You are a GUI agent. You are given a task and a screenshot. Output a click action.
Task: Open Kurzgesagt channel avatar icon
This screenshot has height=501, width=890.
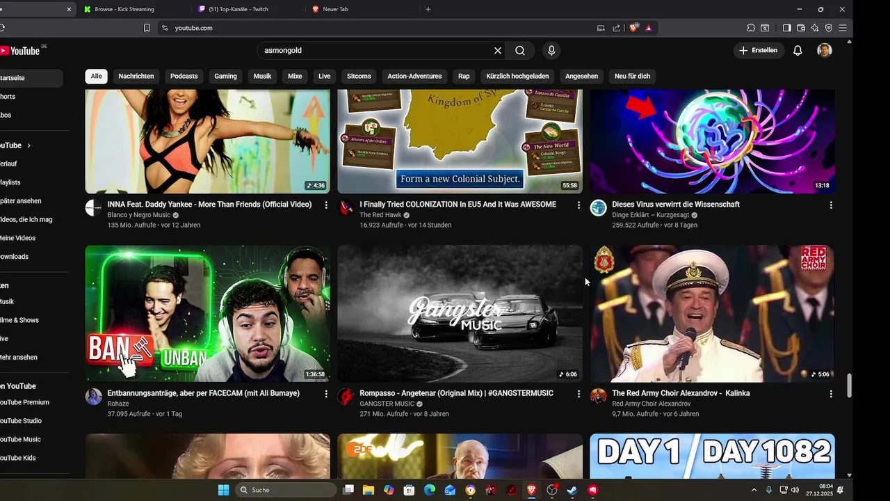point(598,208)
